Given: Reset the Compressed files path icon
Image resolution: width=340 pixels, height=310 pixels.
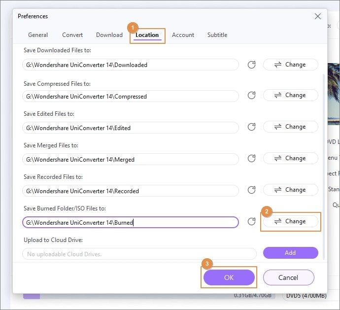Looking at the screenshot, I should 251,96.
